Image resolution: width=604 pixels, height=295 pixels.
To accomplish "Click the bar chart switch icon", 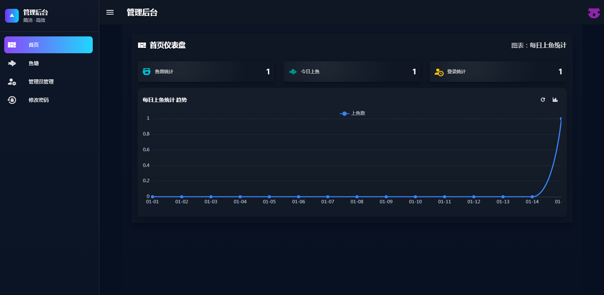I will tap(555, 100).
